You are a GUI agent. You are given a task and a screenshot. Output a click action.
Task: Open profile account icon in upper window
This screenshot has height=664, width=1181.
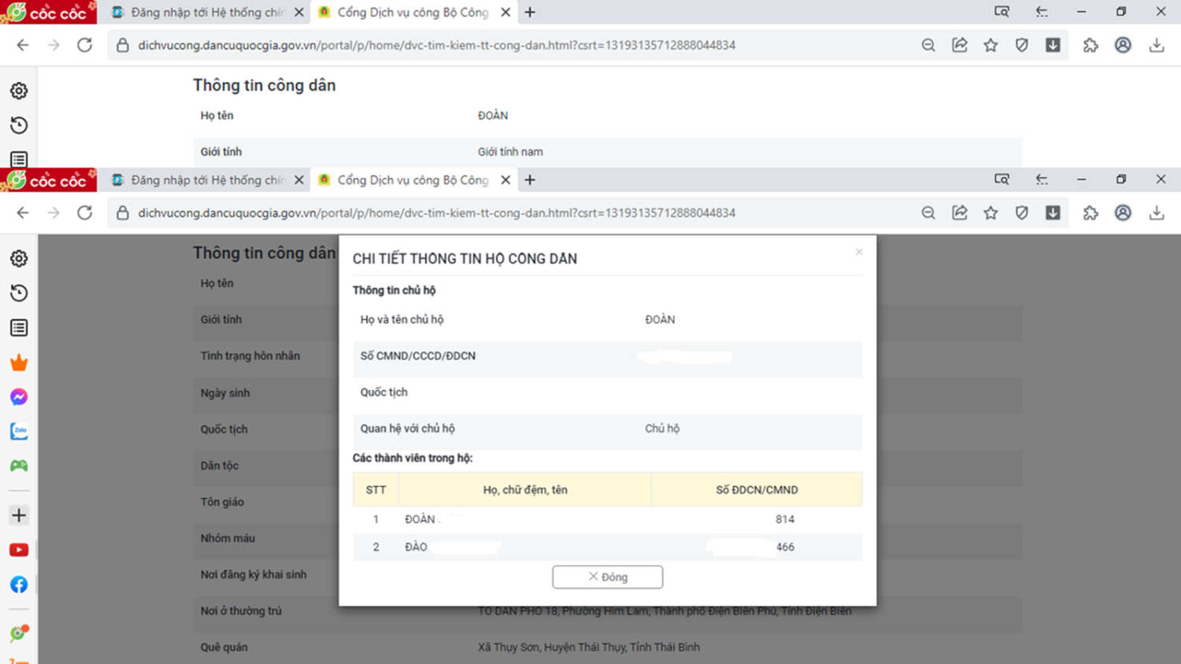pyautogui.click(x=1123, y=46)
